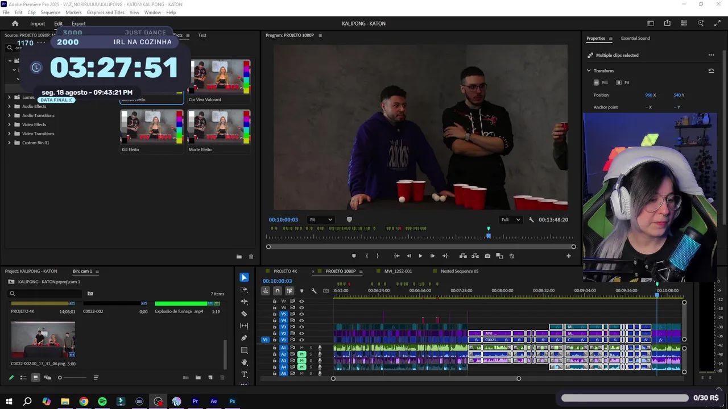Open Program monitor button editor plus
728x409 pixels.
point(568,256)
